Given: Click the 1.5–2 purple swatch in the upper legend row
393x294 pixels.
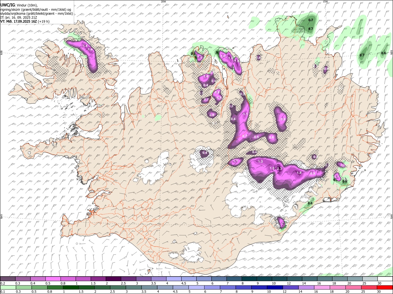Looking at the screenshot, I should (98, 279).
